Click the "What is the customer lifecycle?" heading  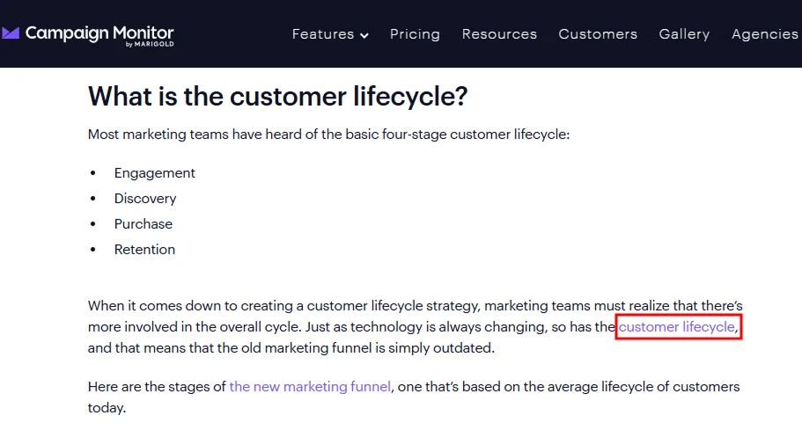[x=277, y=97]
